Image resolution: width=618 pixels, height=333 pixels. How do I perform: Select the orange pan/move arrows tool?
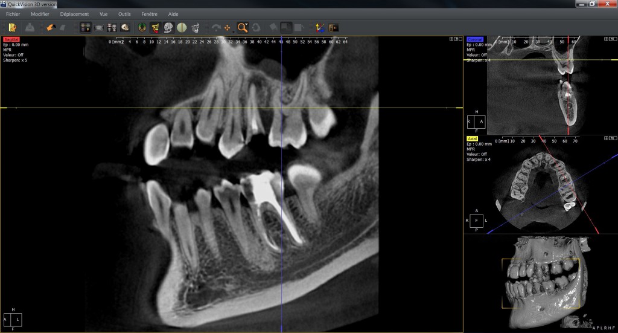(228, 27)
